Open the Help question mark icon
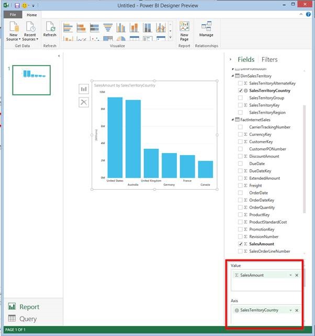Screen dimensions: 315x336 308,14
